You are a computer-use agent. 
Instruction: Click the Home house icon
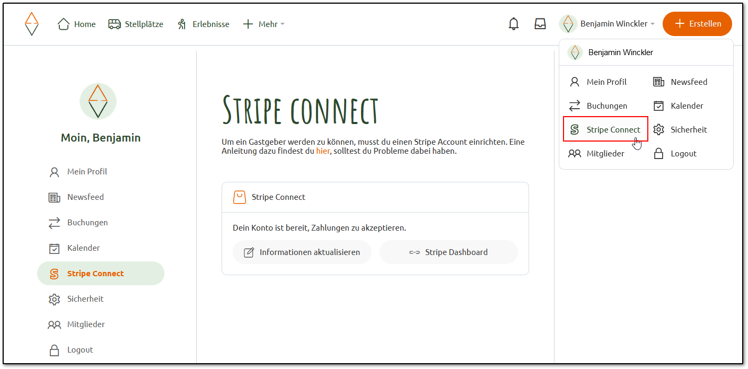[x=64, y=24]
